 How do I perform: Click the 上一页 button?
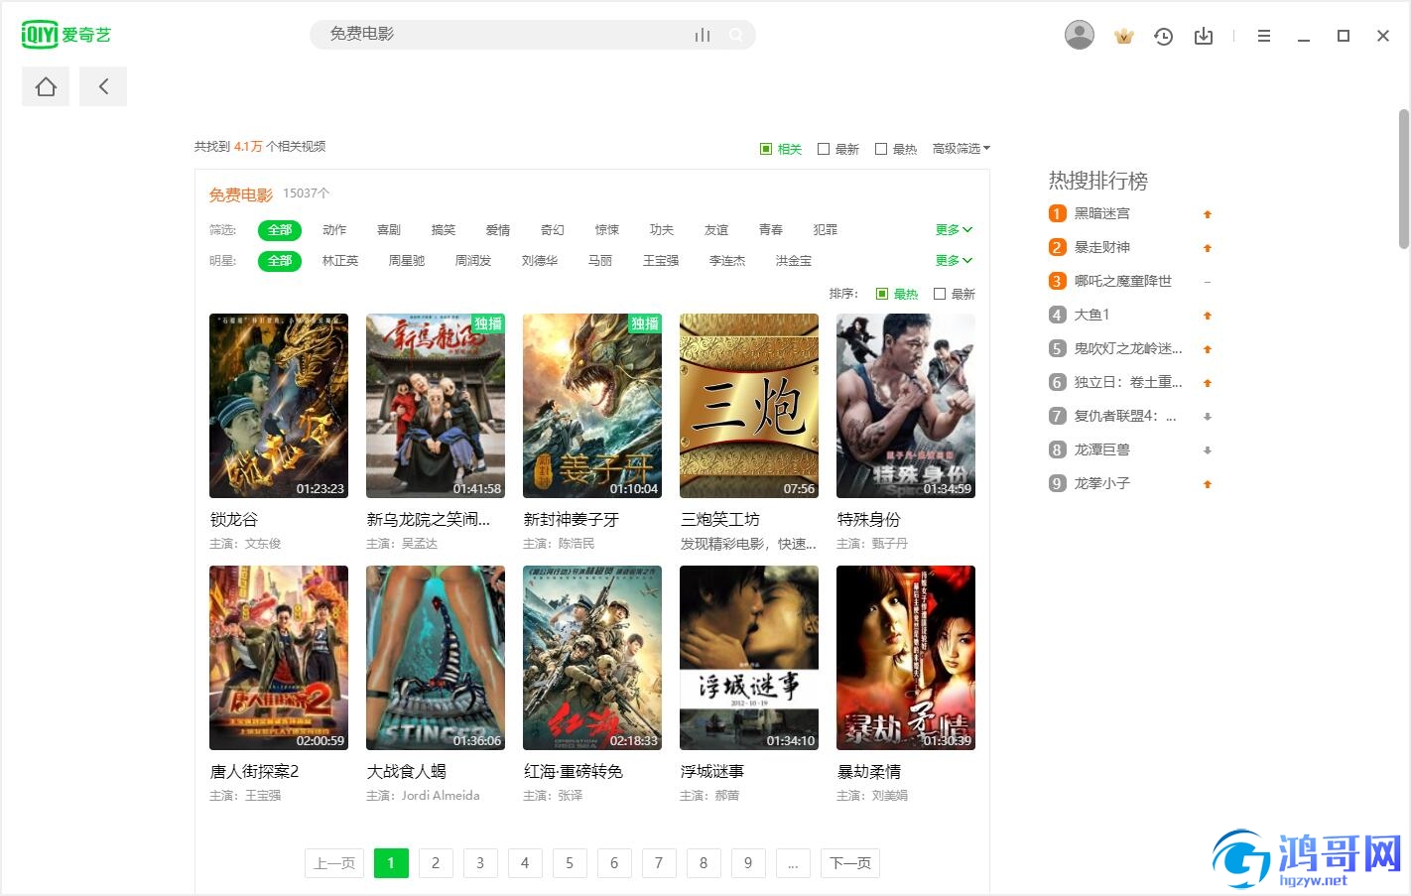tap(334, 863)
